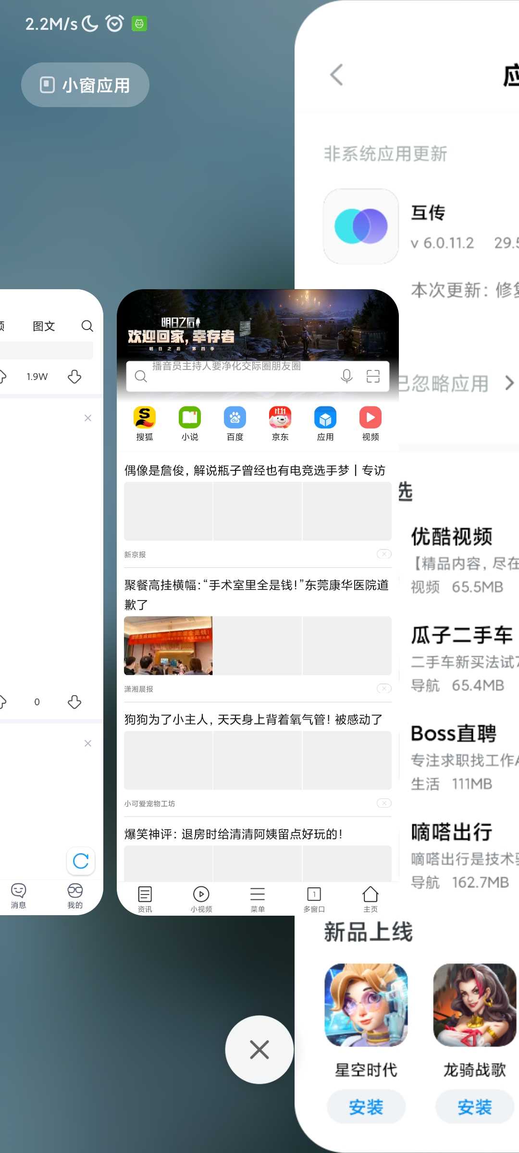This screenshot has height=1153, width=519.
Task: Switch to the 小视频 short video tab
Action: (201, 899)
